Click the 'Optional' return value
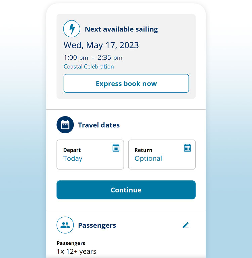This screenshot has width=252, height=258. point(148,159)
